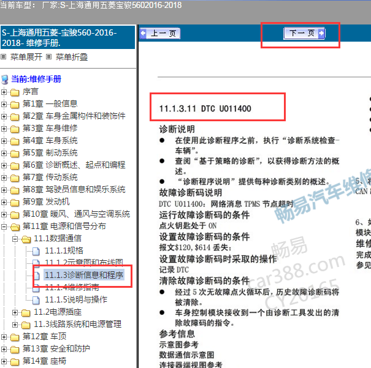Screen dimensions: 371x368
Task: Click the icon beside 菜单展开
Action: (x=3, y=57)
